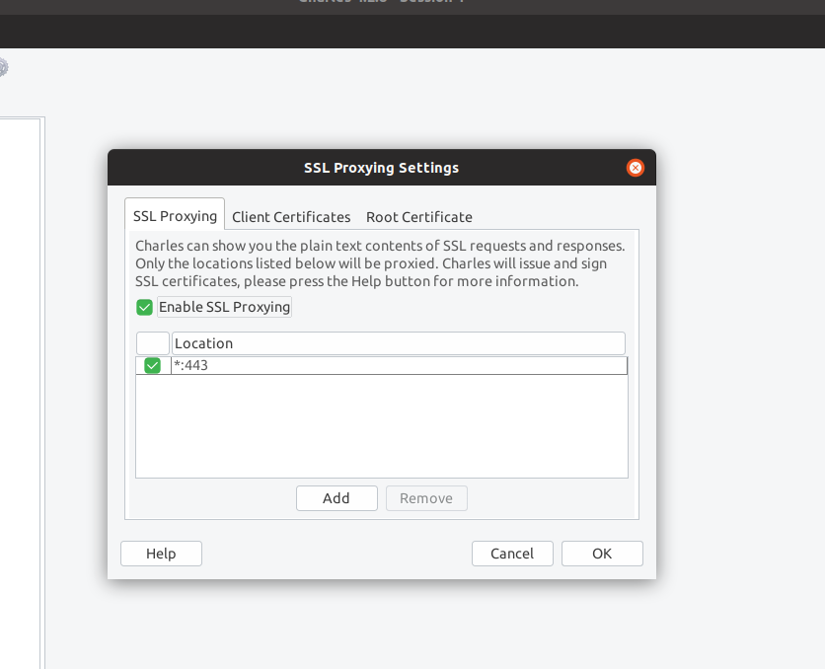Open the Root Certificate tab
The image size is (825, 669).
pos(418,217)
